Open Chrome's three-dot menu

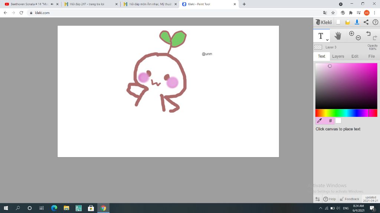coord(375,13)
